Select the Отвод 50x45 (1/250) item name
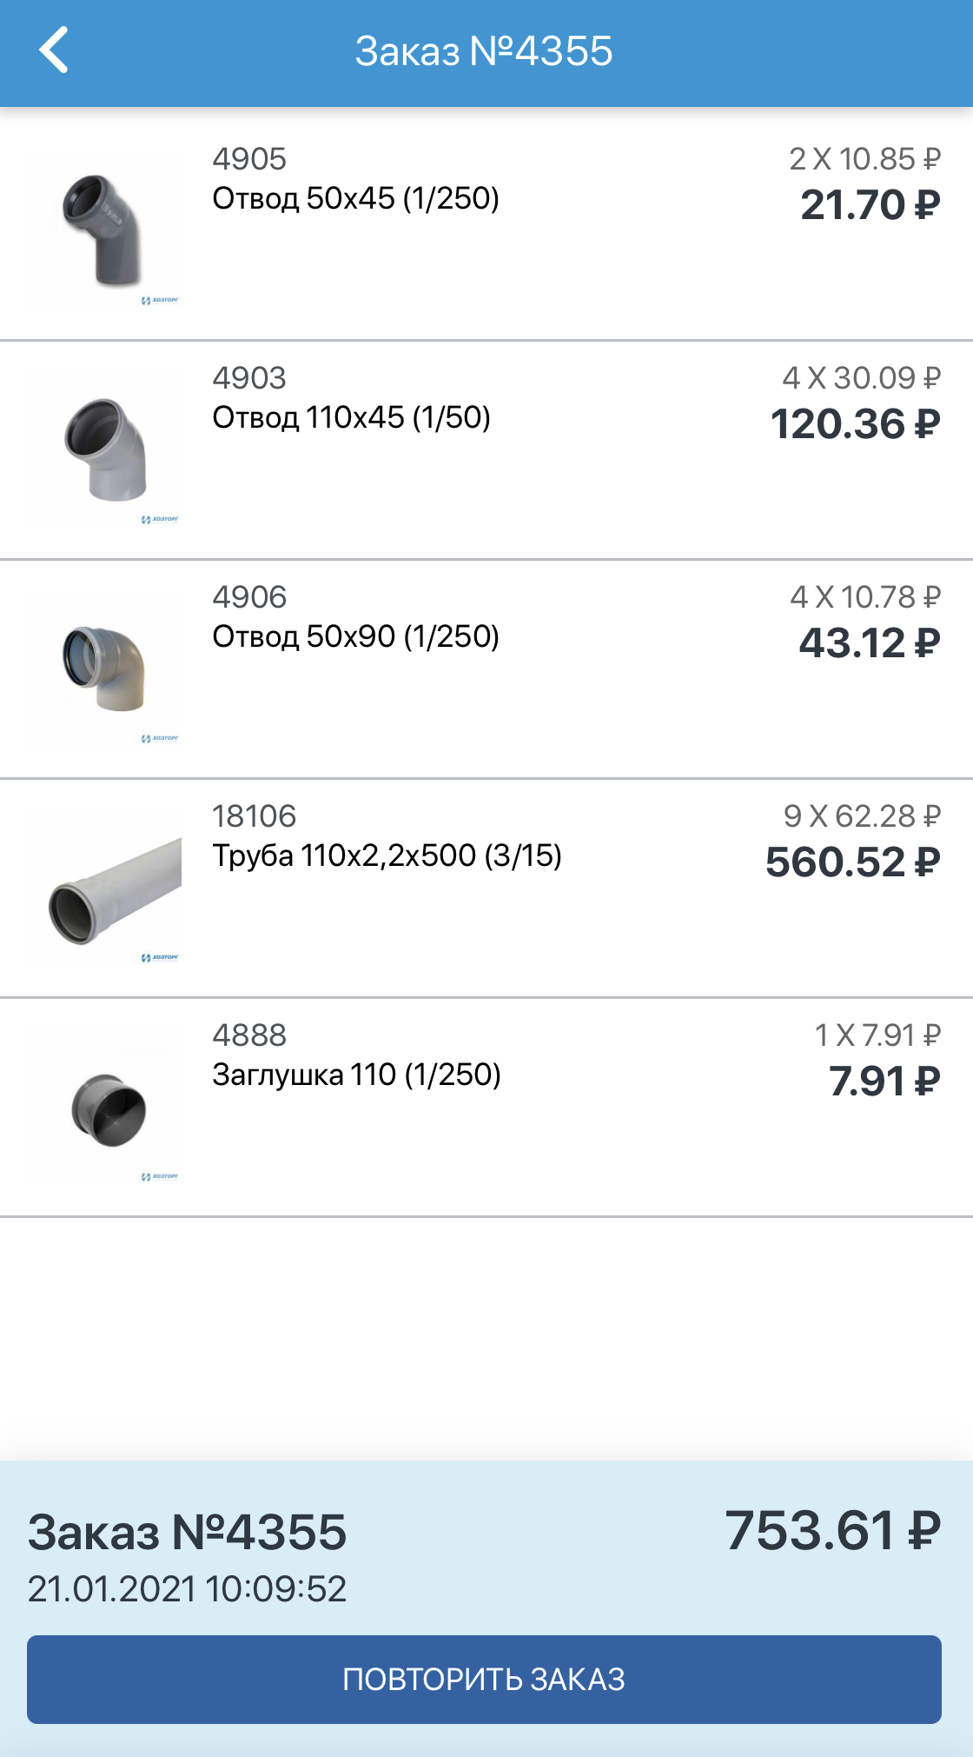Image resolution: width=973 pixels, height=1757 pixels. coord(355,199)
